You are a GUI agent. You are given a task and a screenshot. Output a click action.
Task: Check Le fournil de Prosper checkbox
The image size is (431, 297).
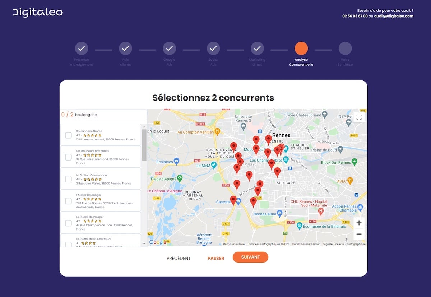[68, 223]
